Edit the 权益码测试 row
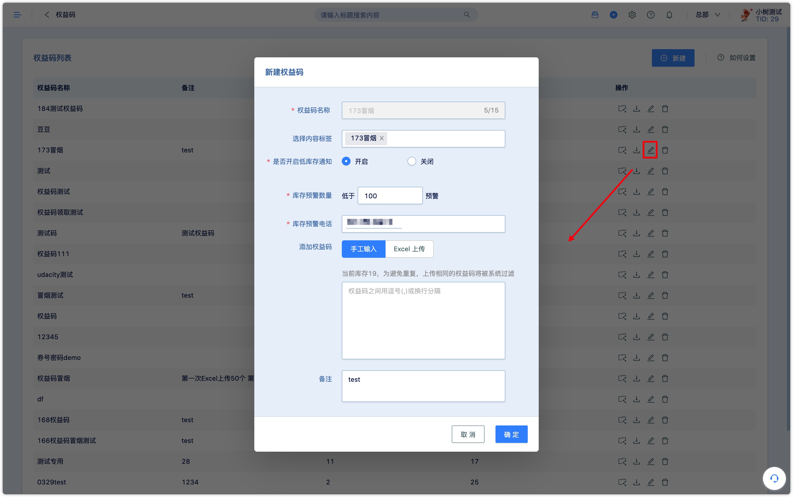 (x=651, y=192)
